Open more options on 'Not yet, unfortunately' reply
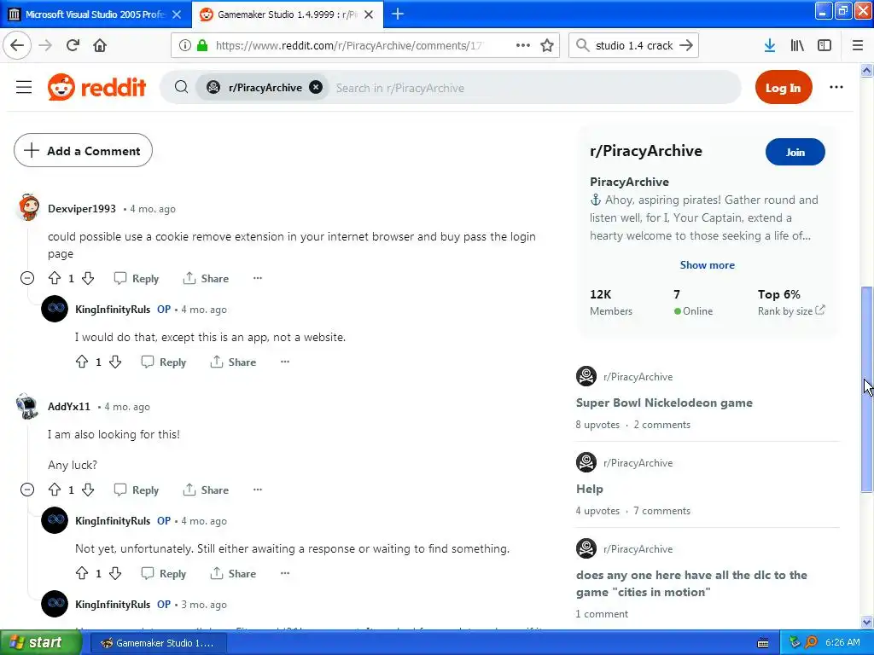This screenshot has width=874, height=655. pyautogui.click(x=285, y=573)
